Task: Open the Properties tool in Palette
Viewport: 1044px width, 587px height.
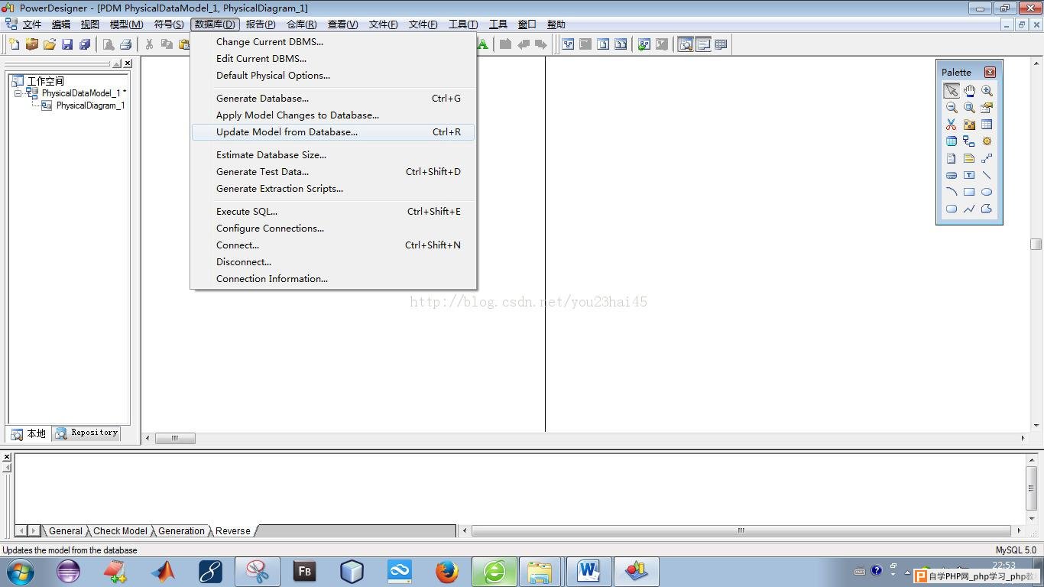Action: (x=987, y=108)
